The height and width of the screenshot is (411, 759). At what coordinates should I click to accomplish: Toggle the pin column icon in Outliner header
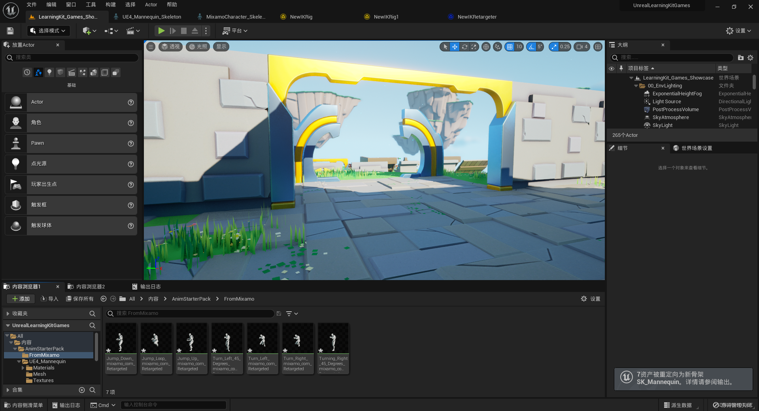621,68
